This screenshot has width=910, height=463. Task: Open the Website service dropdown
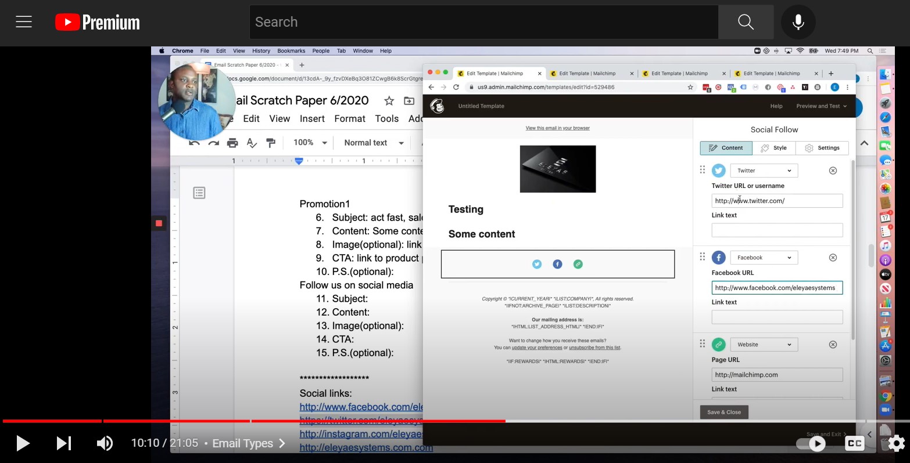click(x=764, y=345)
